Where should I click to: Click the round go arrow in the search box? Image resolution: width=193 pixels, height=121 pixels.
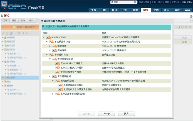coord(135,2)
